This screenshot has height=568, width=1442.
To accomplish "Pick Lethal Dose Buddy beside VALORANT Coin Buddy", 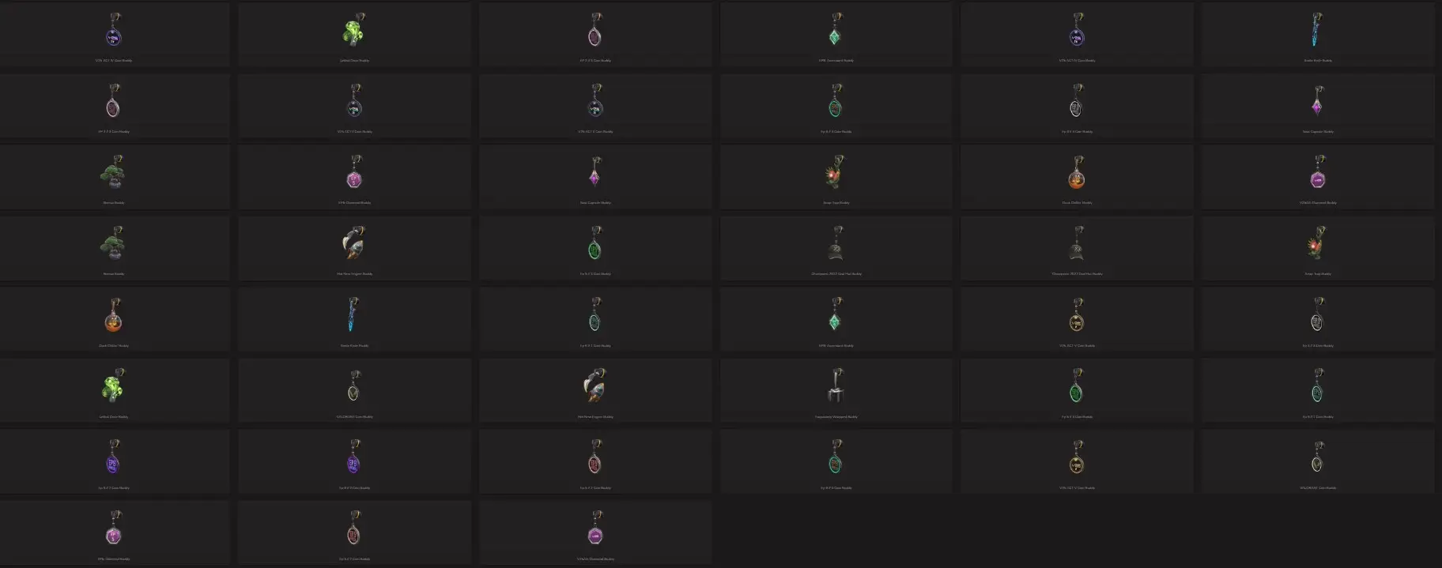I will click(114, 389).
